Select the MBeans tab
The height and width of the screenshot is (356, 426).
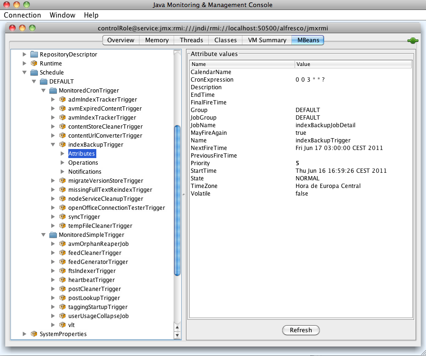tap(308, 40)
